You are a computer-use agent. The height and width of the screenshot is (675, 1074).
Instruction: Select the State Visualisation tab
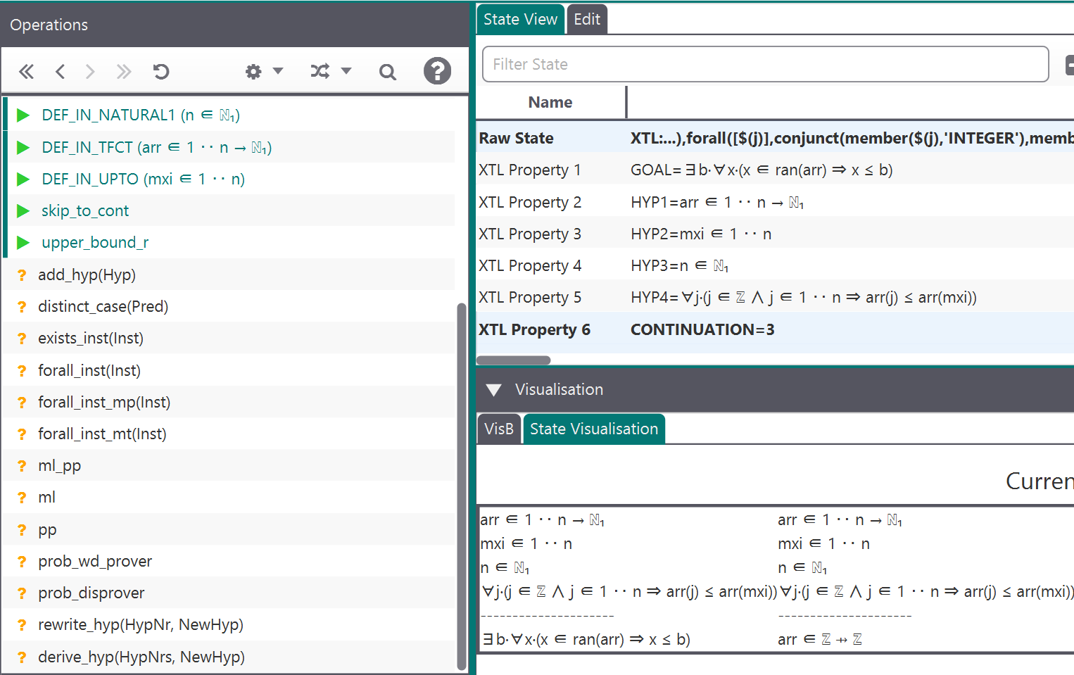tap(593, 429)
